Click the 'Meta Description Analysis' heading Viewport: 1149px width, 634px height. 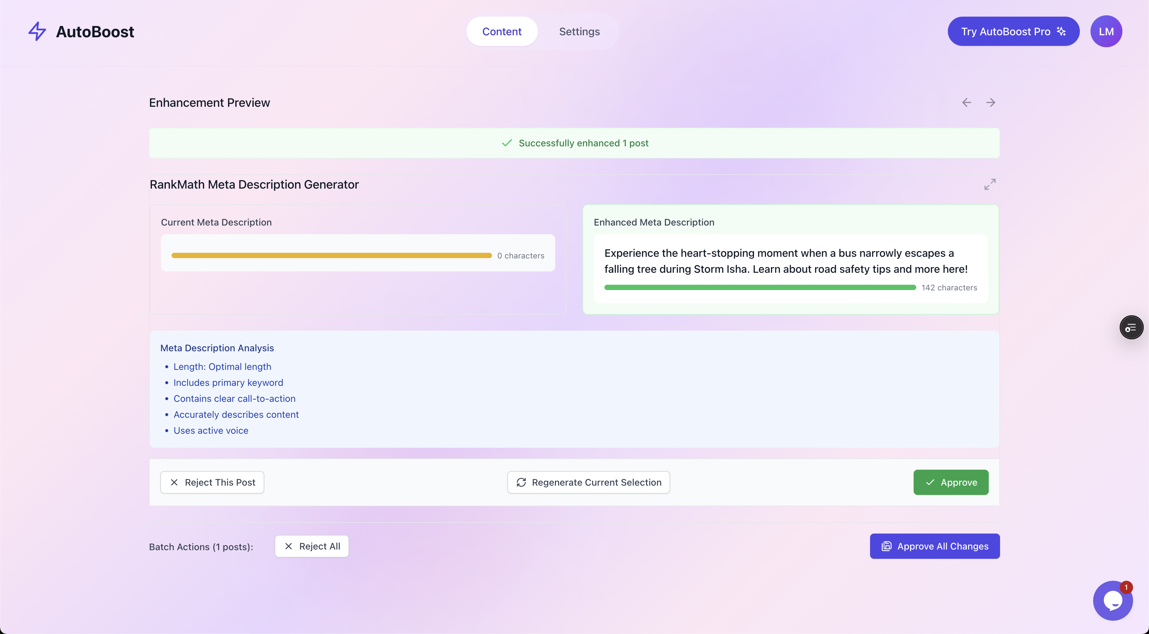(217, 348)
